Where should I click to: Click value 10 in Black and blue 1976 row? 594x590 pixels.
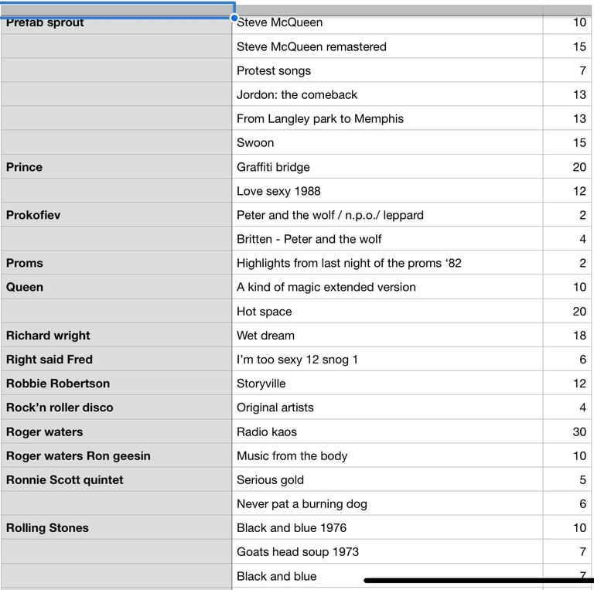pos(567,527)
